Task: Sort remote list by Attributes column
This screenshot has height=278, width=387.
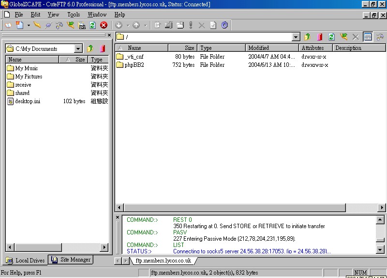Action: [315, 48]
